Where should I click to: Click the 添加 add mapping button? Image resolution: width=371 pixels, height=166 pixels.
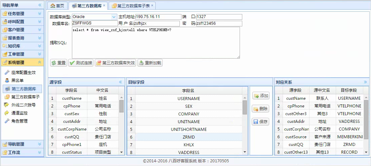point(261,96)
